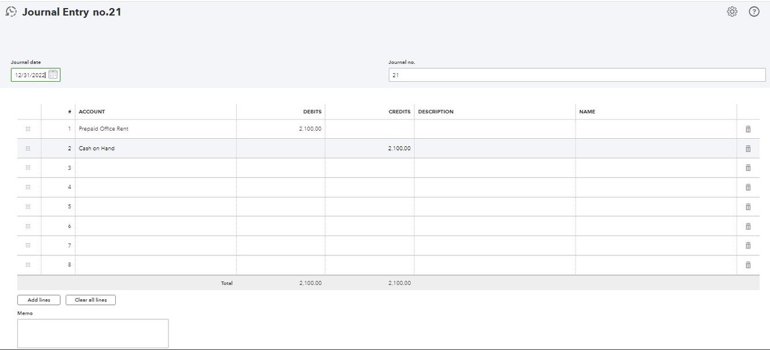Click the DEBITS column header

coord(312,112)
